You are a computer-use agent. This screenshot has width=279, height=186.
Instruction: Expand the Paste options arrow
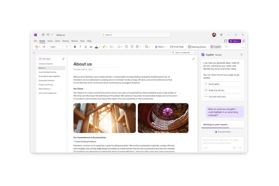click(39, 47)
